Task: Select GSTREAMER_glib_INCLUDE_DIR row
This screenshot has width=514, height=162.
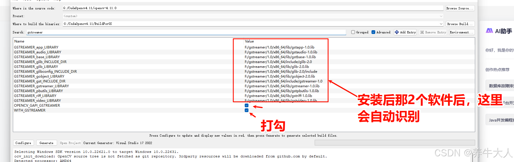Action: (244, 62)
